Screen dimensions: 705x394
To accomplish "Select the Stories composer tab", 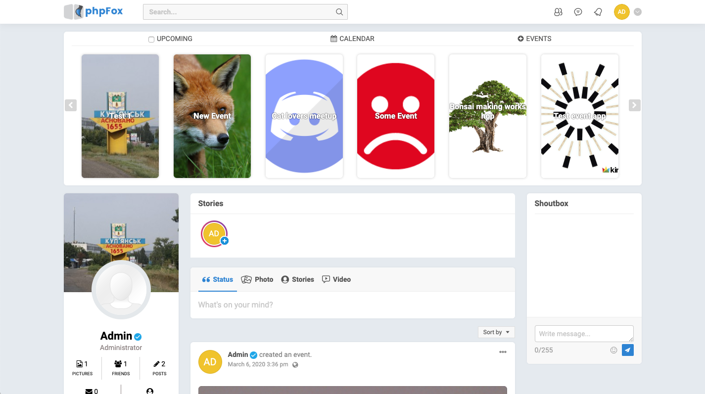I will [297, 279].
